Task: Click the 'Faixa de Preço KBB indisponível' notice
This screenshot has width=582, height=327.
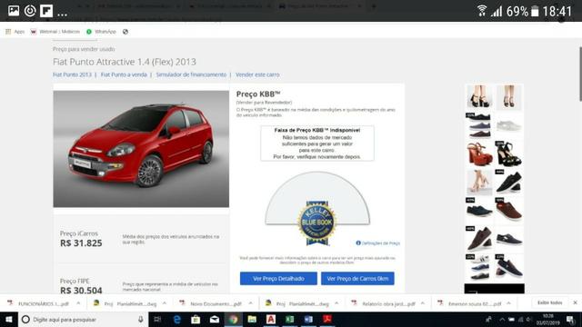Action: 317,144
